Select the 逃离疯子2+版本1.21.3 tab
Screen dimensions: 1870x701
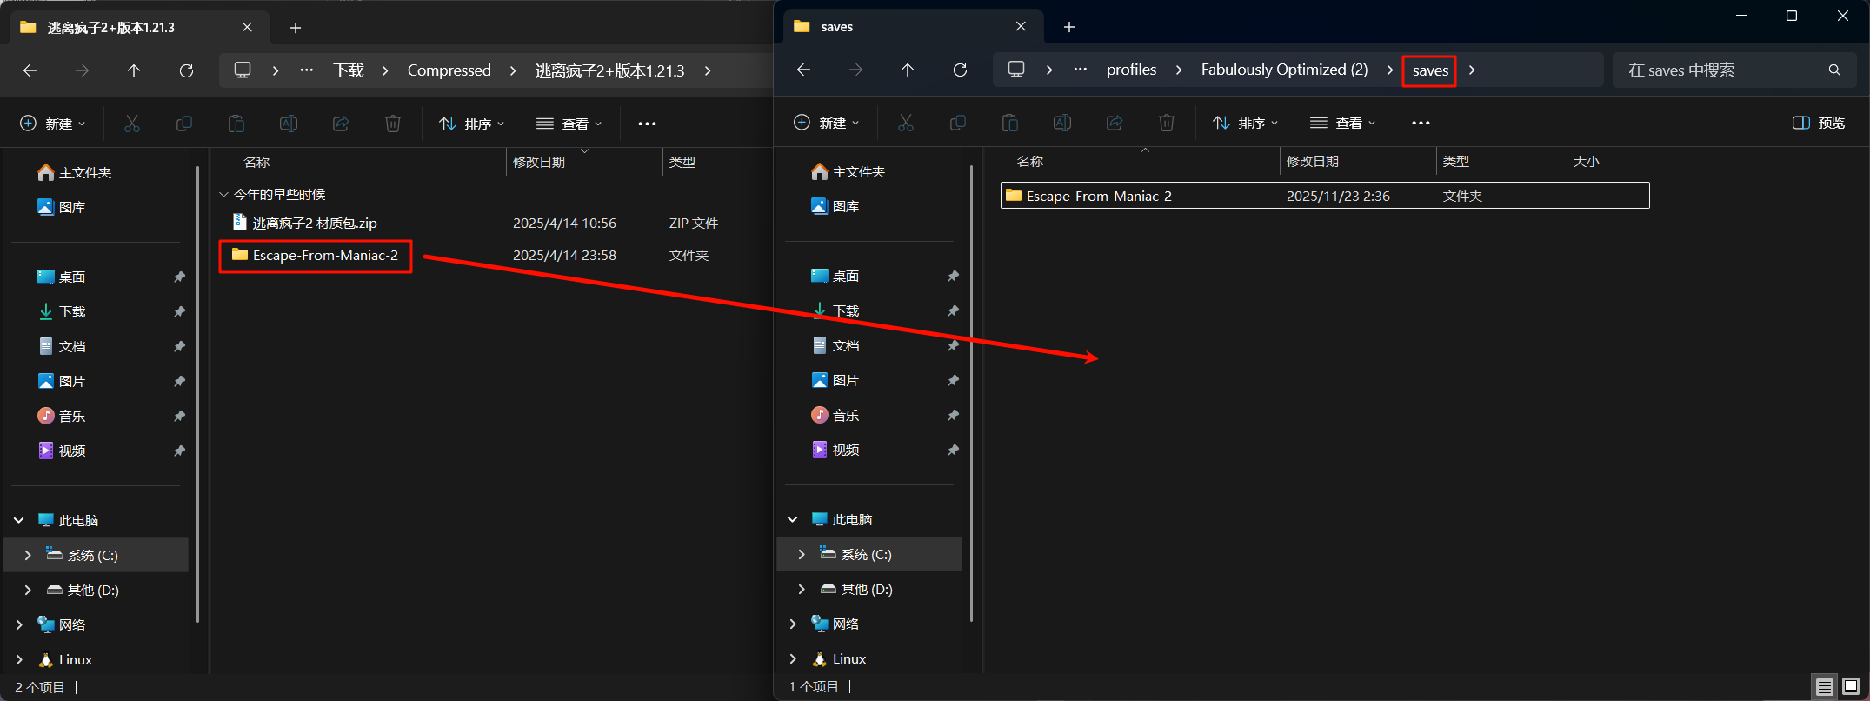111,28
